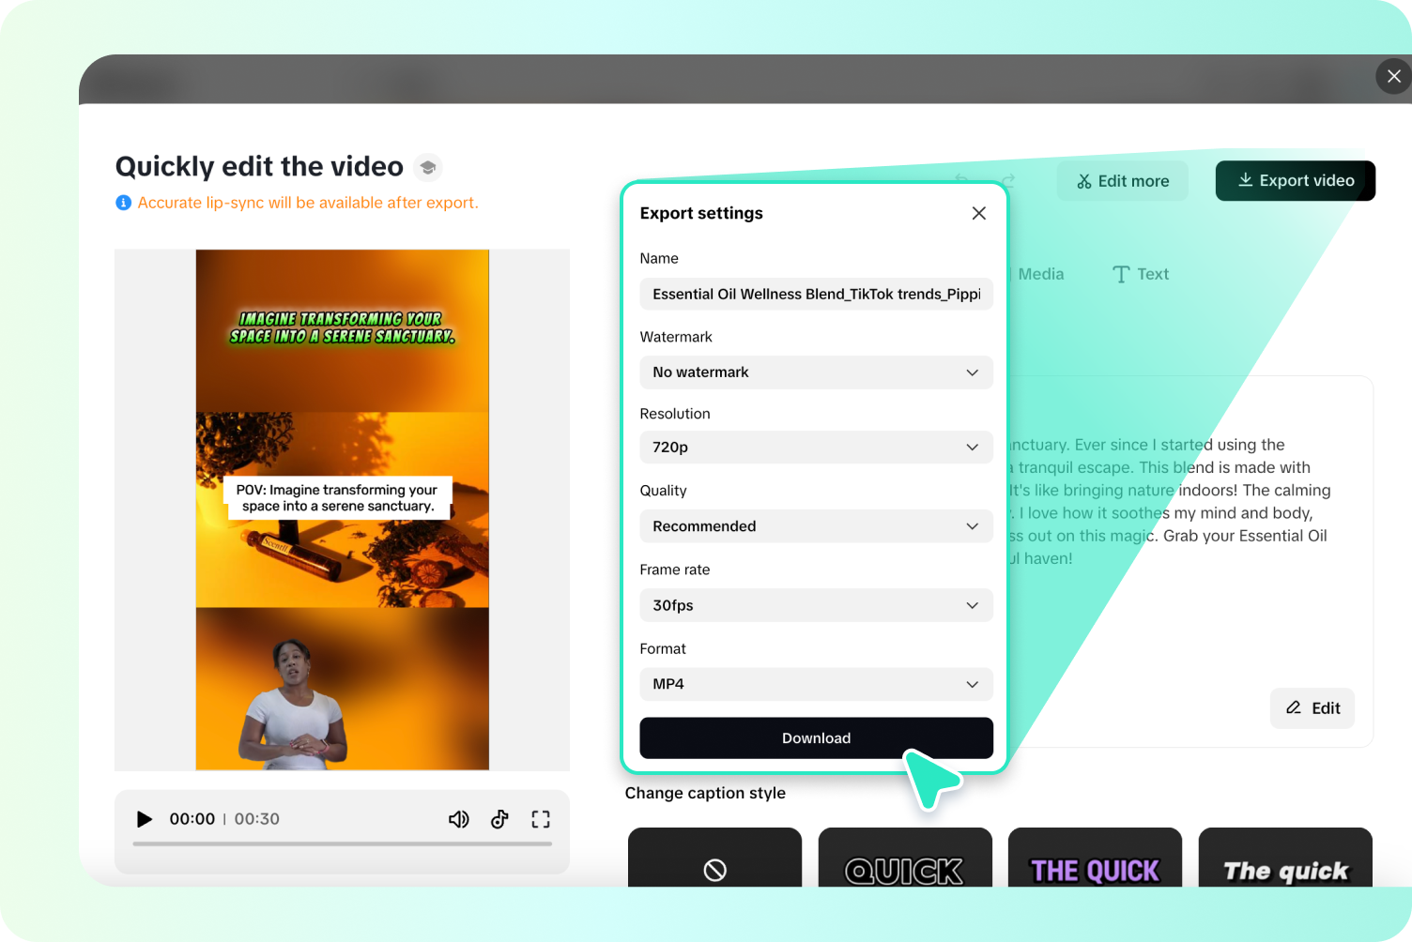Viewport: 1412px width, 942px height.
Task: Switch to the Text tab
Action: point(1140,274)
